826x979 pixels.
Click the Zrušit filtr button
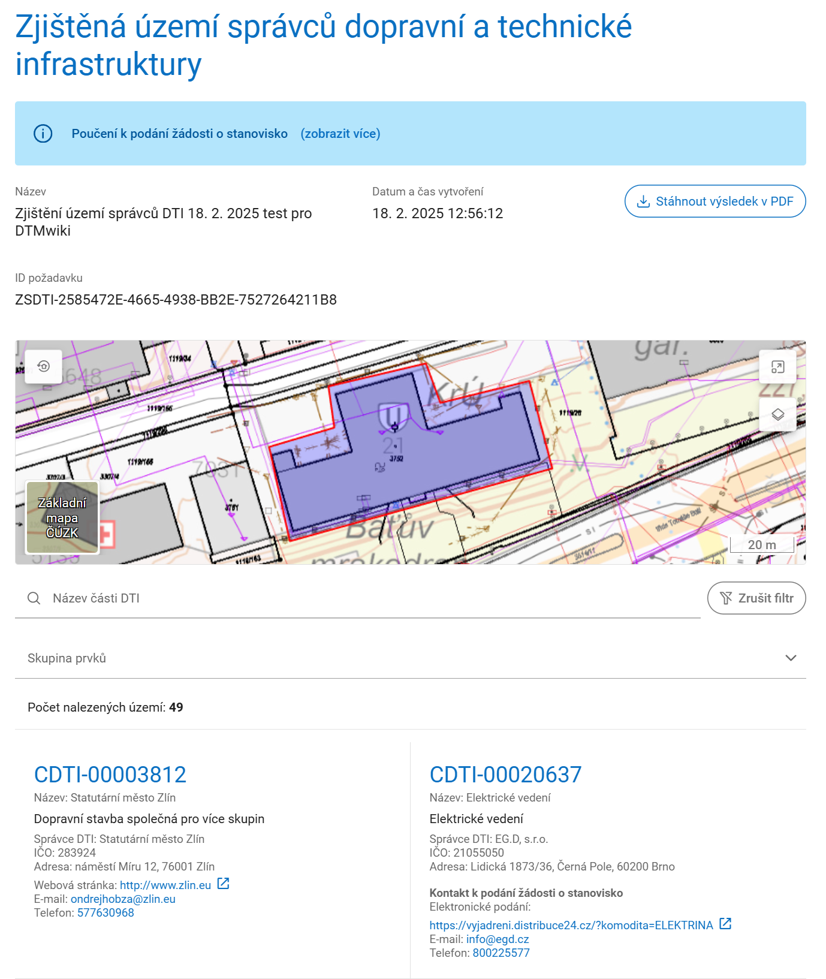[x=756, y=598]
